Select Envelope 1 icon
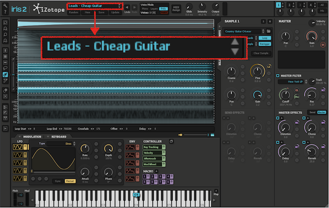329x208 pixels. tap(130, 148)
